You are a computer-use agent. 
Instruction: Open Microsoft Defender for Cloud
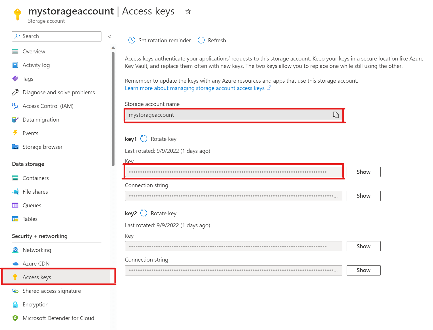(x=58, y=318)
